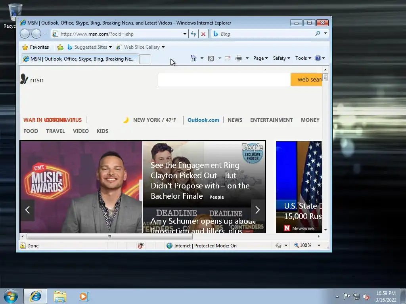This screenshot has height=304, width=406.
Task: Open Amy Schumer story headline
Action: coord(203,226)
